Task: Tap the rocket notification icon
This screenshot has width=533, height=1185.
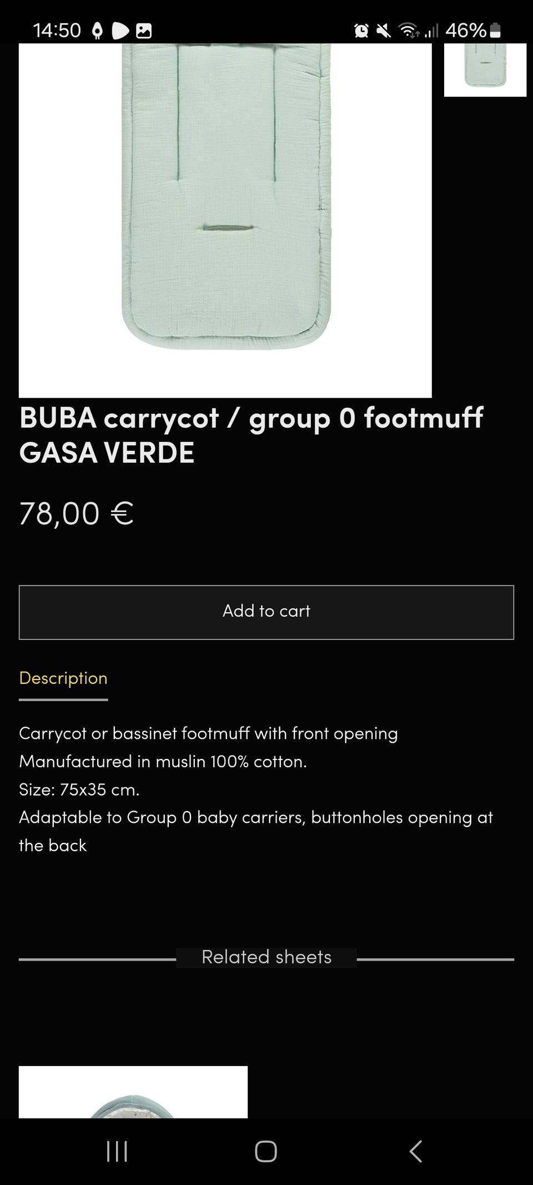Action: point(97,31)
